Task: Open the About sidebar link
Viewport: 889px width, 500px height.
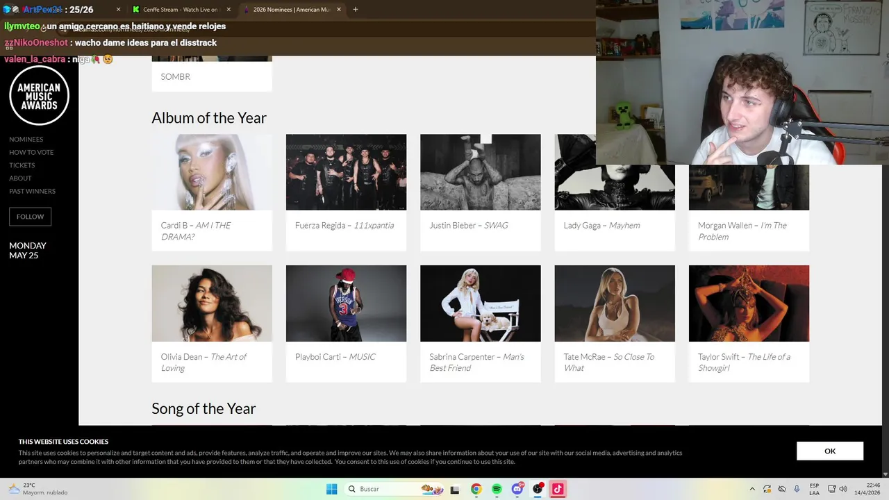Action: pos(20,178)
